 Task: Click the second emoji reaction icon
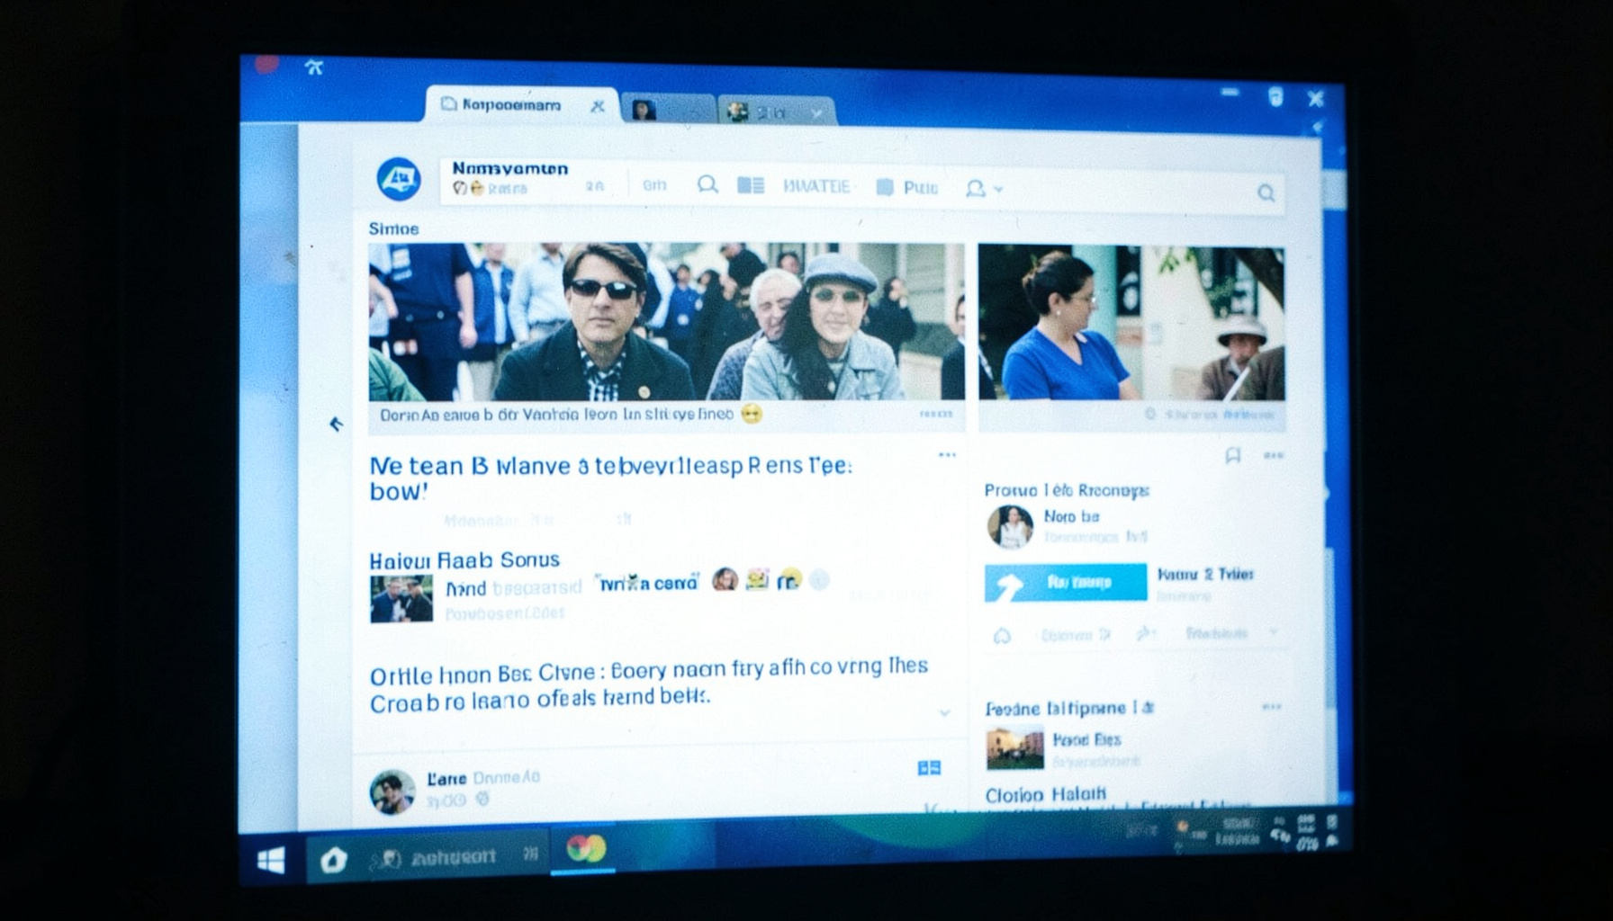tap(758, 580)
